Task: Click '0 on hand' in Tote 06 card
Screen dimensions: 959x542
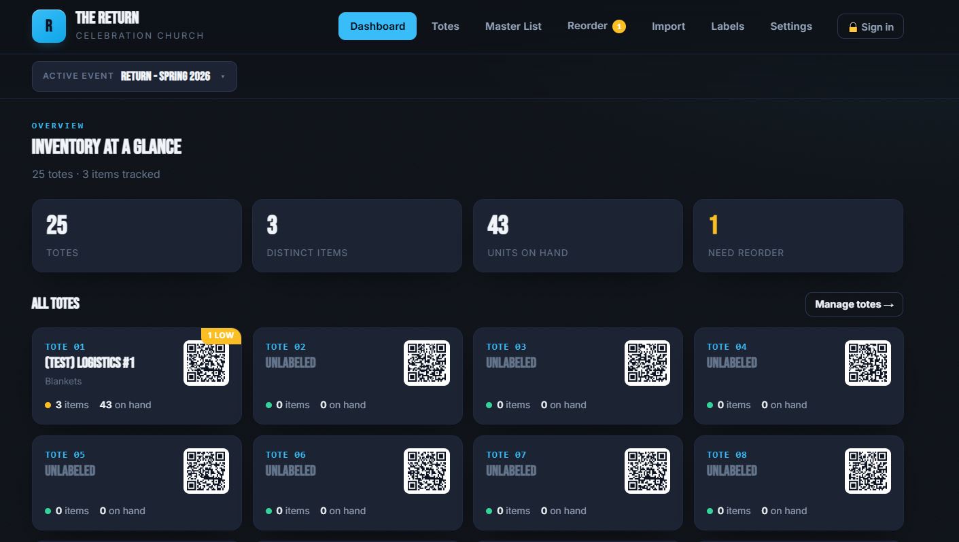Action: pyautogui.click(x=343, y=511)
